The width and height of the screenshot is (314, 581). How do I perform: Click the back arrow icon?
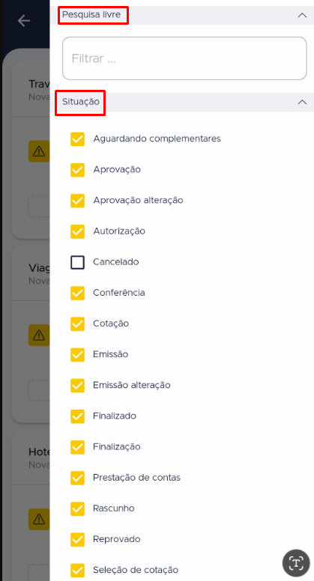click(x=24, y=21)
